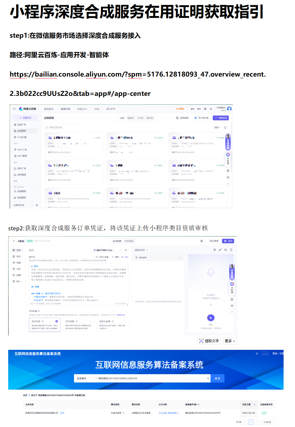Viewport: 295px width, 427px height.
Task: Click the back arrow next to A面试
Action: [x=14, y=241]
